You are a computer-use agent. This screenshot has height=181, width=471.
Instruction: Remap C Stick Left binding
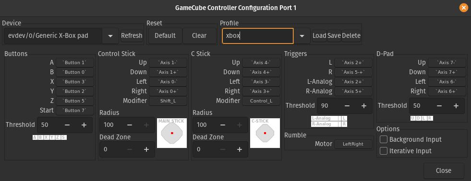tap(261, 82)
